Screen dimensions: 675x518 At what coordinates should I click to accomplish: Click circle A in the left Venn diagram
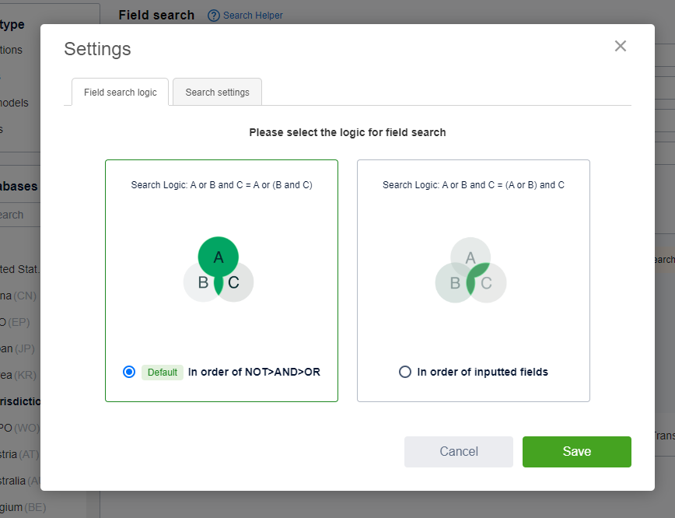pos(219,254)
